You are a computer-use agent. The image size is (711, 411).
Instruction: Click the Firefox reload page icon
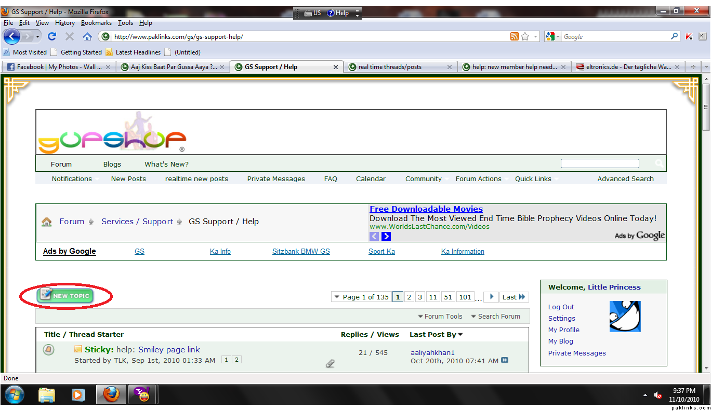pos(52,36)
